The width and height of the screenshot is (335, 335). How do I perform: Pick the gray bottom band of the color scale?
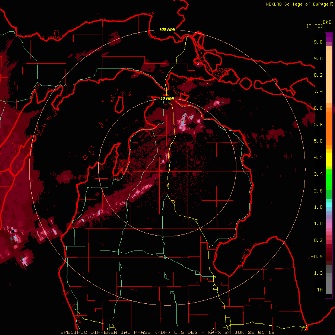click(329, 279)
